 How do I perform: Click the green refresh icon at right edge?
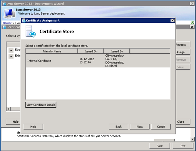[192, 22]
